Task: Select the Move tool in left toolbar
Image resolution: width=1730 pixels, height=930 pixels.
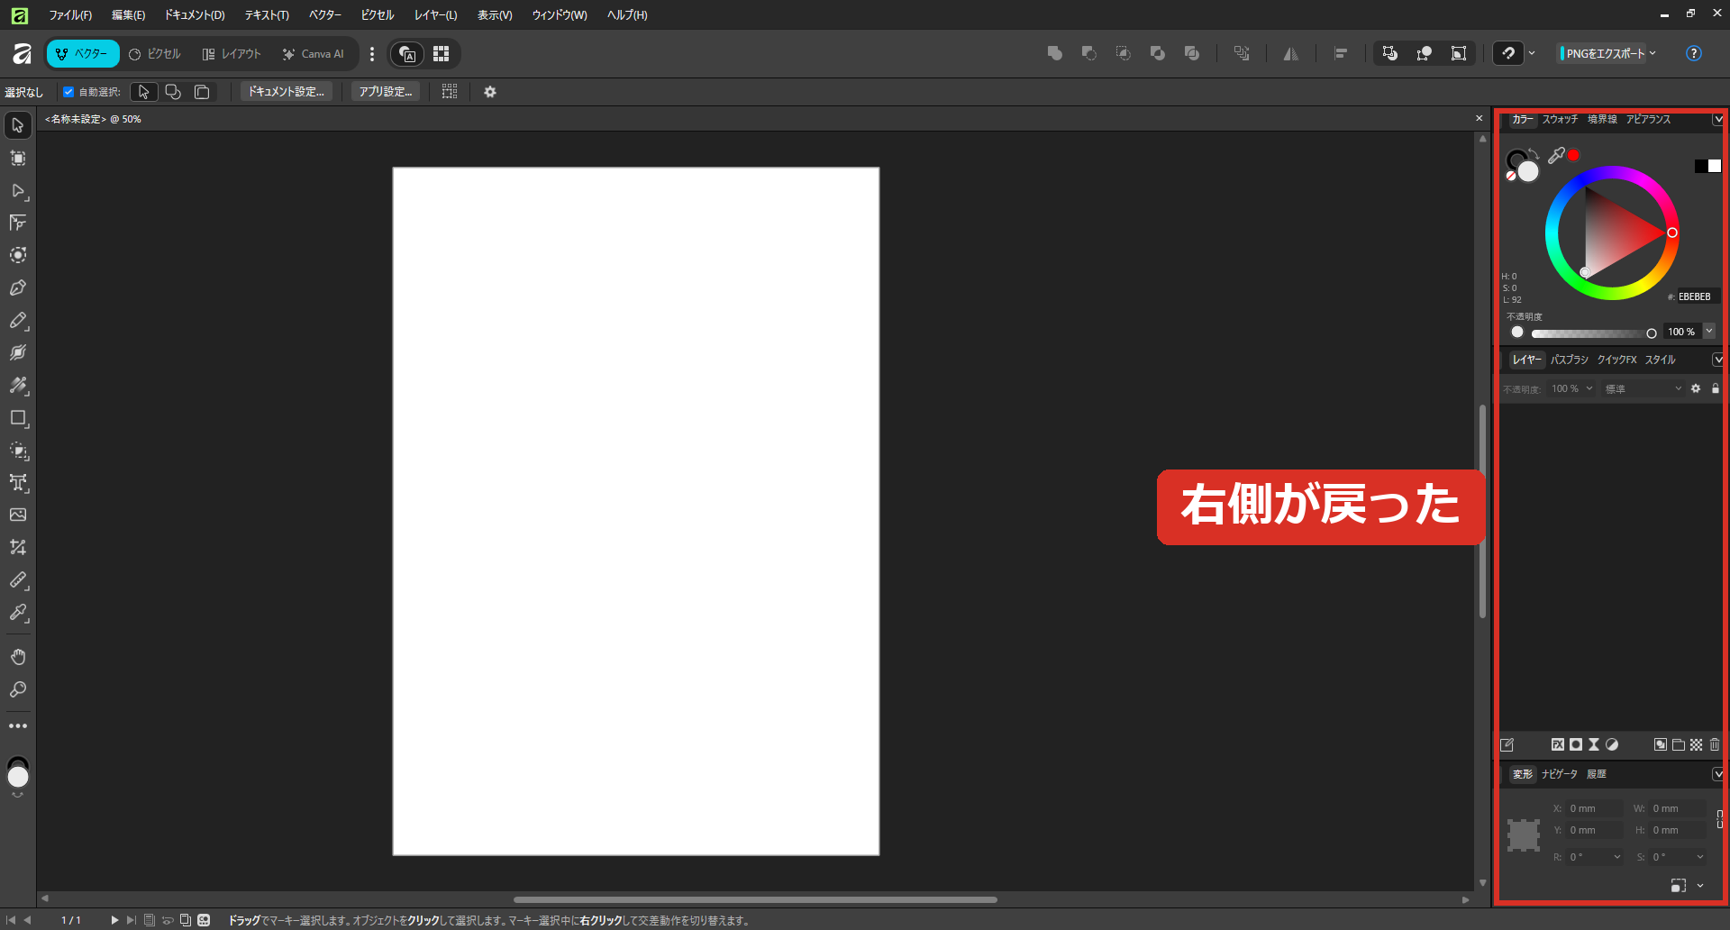Action: 18,125
